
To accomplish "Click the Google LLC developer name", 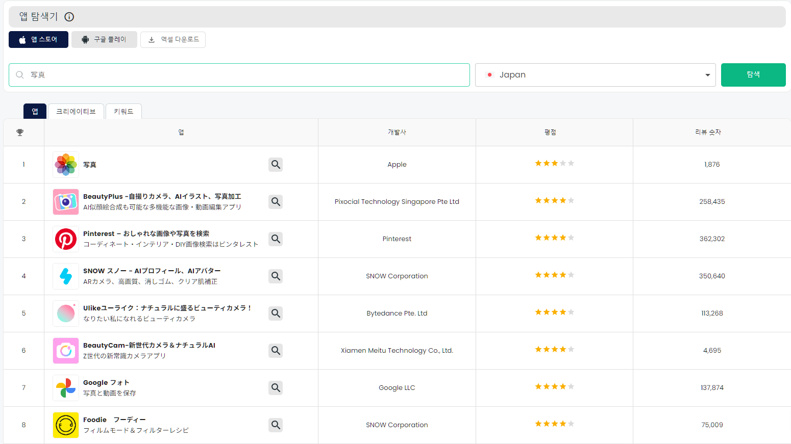I will click(397, 388).
